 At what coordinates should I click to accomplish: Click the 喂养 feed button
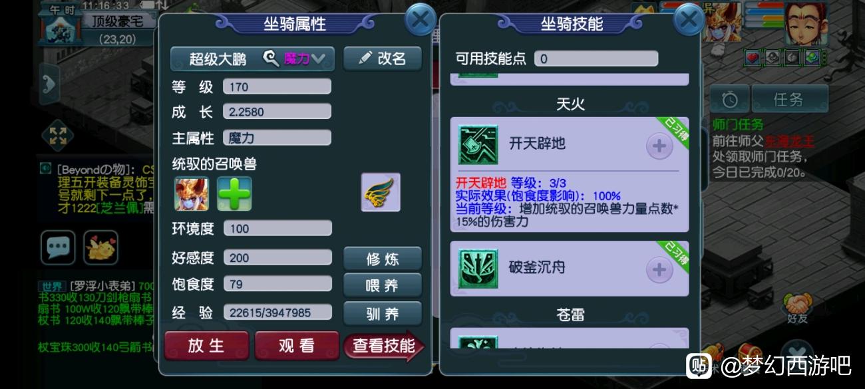[x=383, y=285]
